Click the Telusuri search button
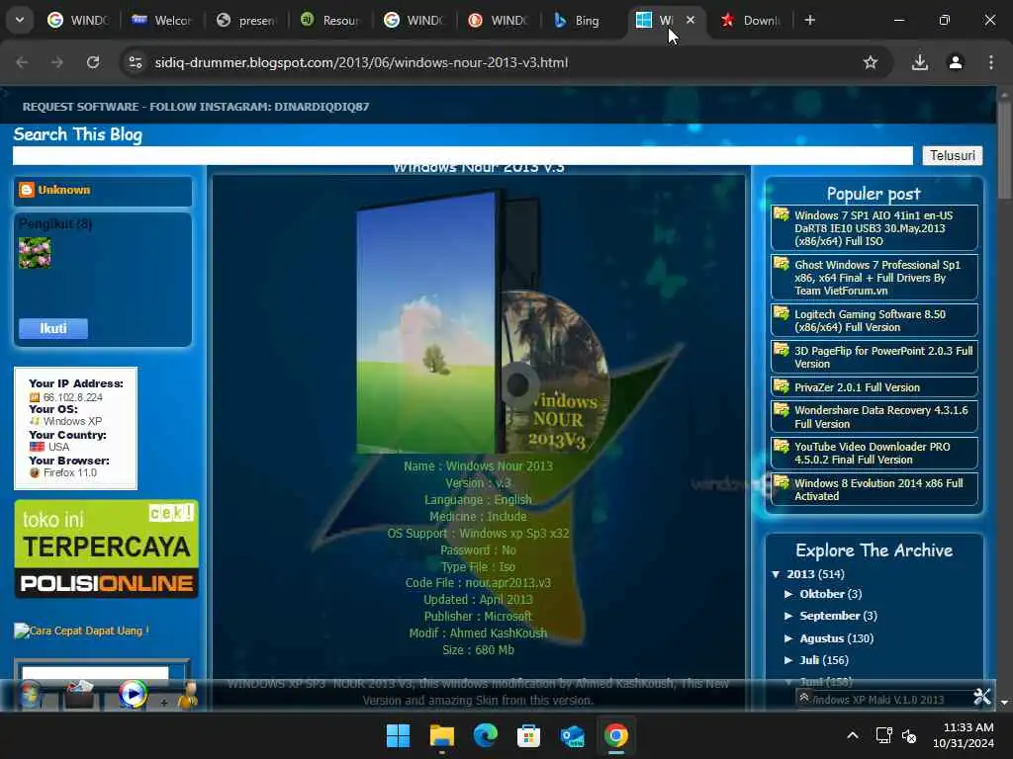This screenshot has height=759, width=1013. click(953, 155)
